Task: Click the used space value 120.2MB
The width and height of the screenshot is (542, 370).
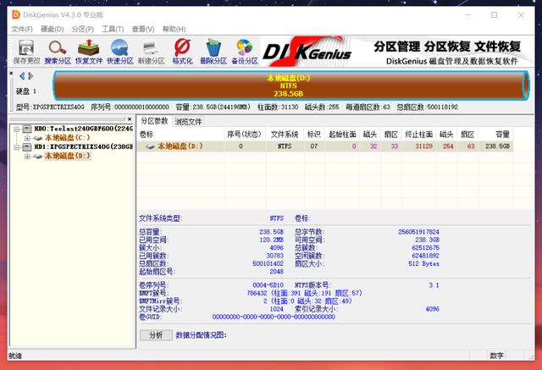Action: click(272, 240)
